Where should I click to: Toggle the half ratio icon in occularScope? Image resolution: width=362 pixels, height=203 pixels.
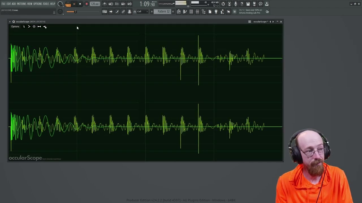24,27
